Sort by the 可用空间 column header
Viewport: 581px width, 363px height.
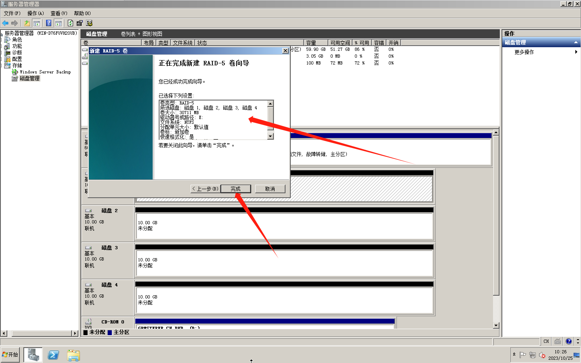click(340, 42)
